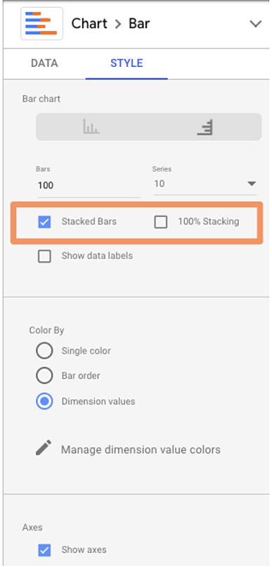Click the Series dropdown arrow

coord(252,184)
